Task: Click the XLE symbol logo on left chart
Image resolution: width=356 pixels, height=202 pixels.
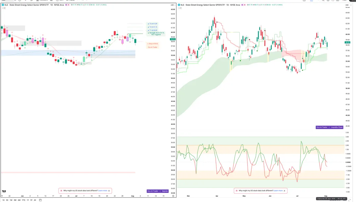Action: [x=3, y=5]
